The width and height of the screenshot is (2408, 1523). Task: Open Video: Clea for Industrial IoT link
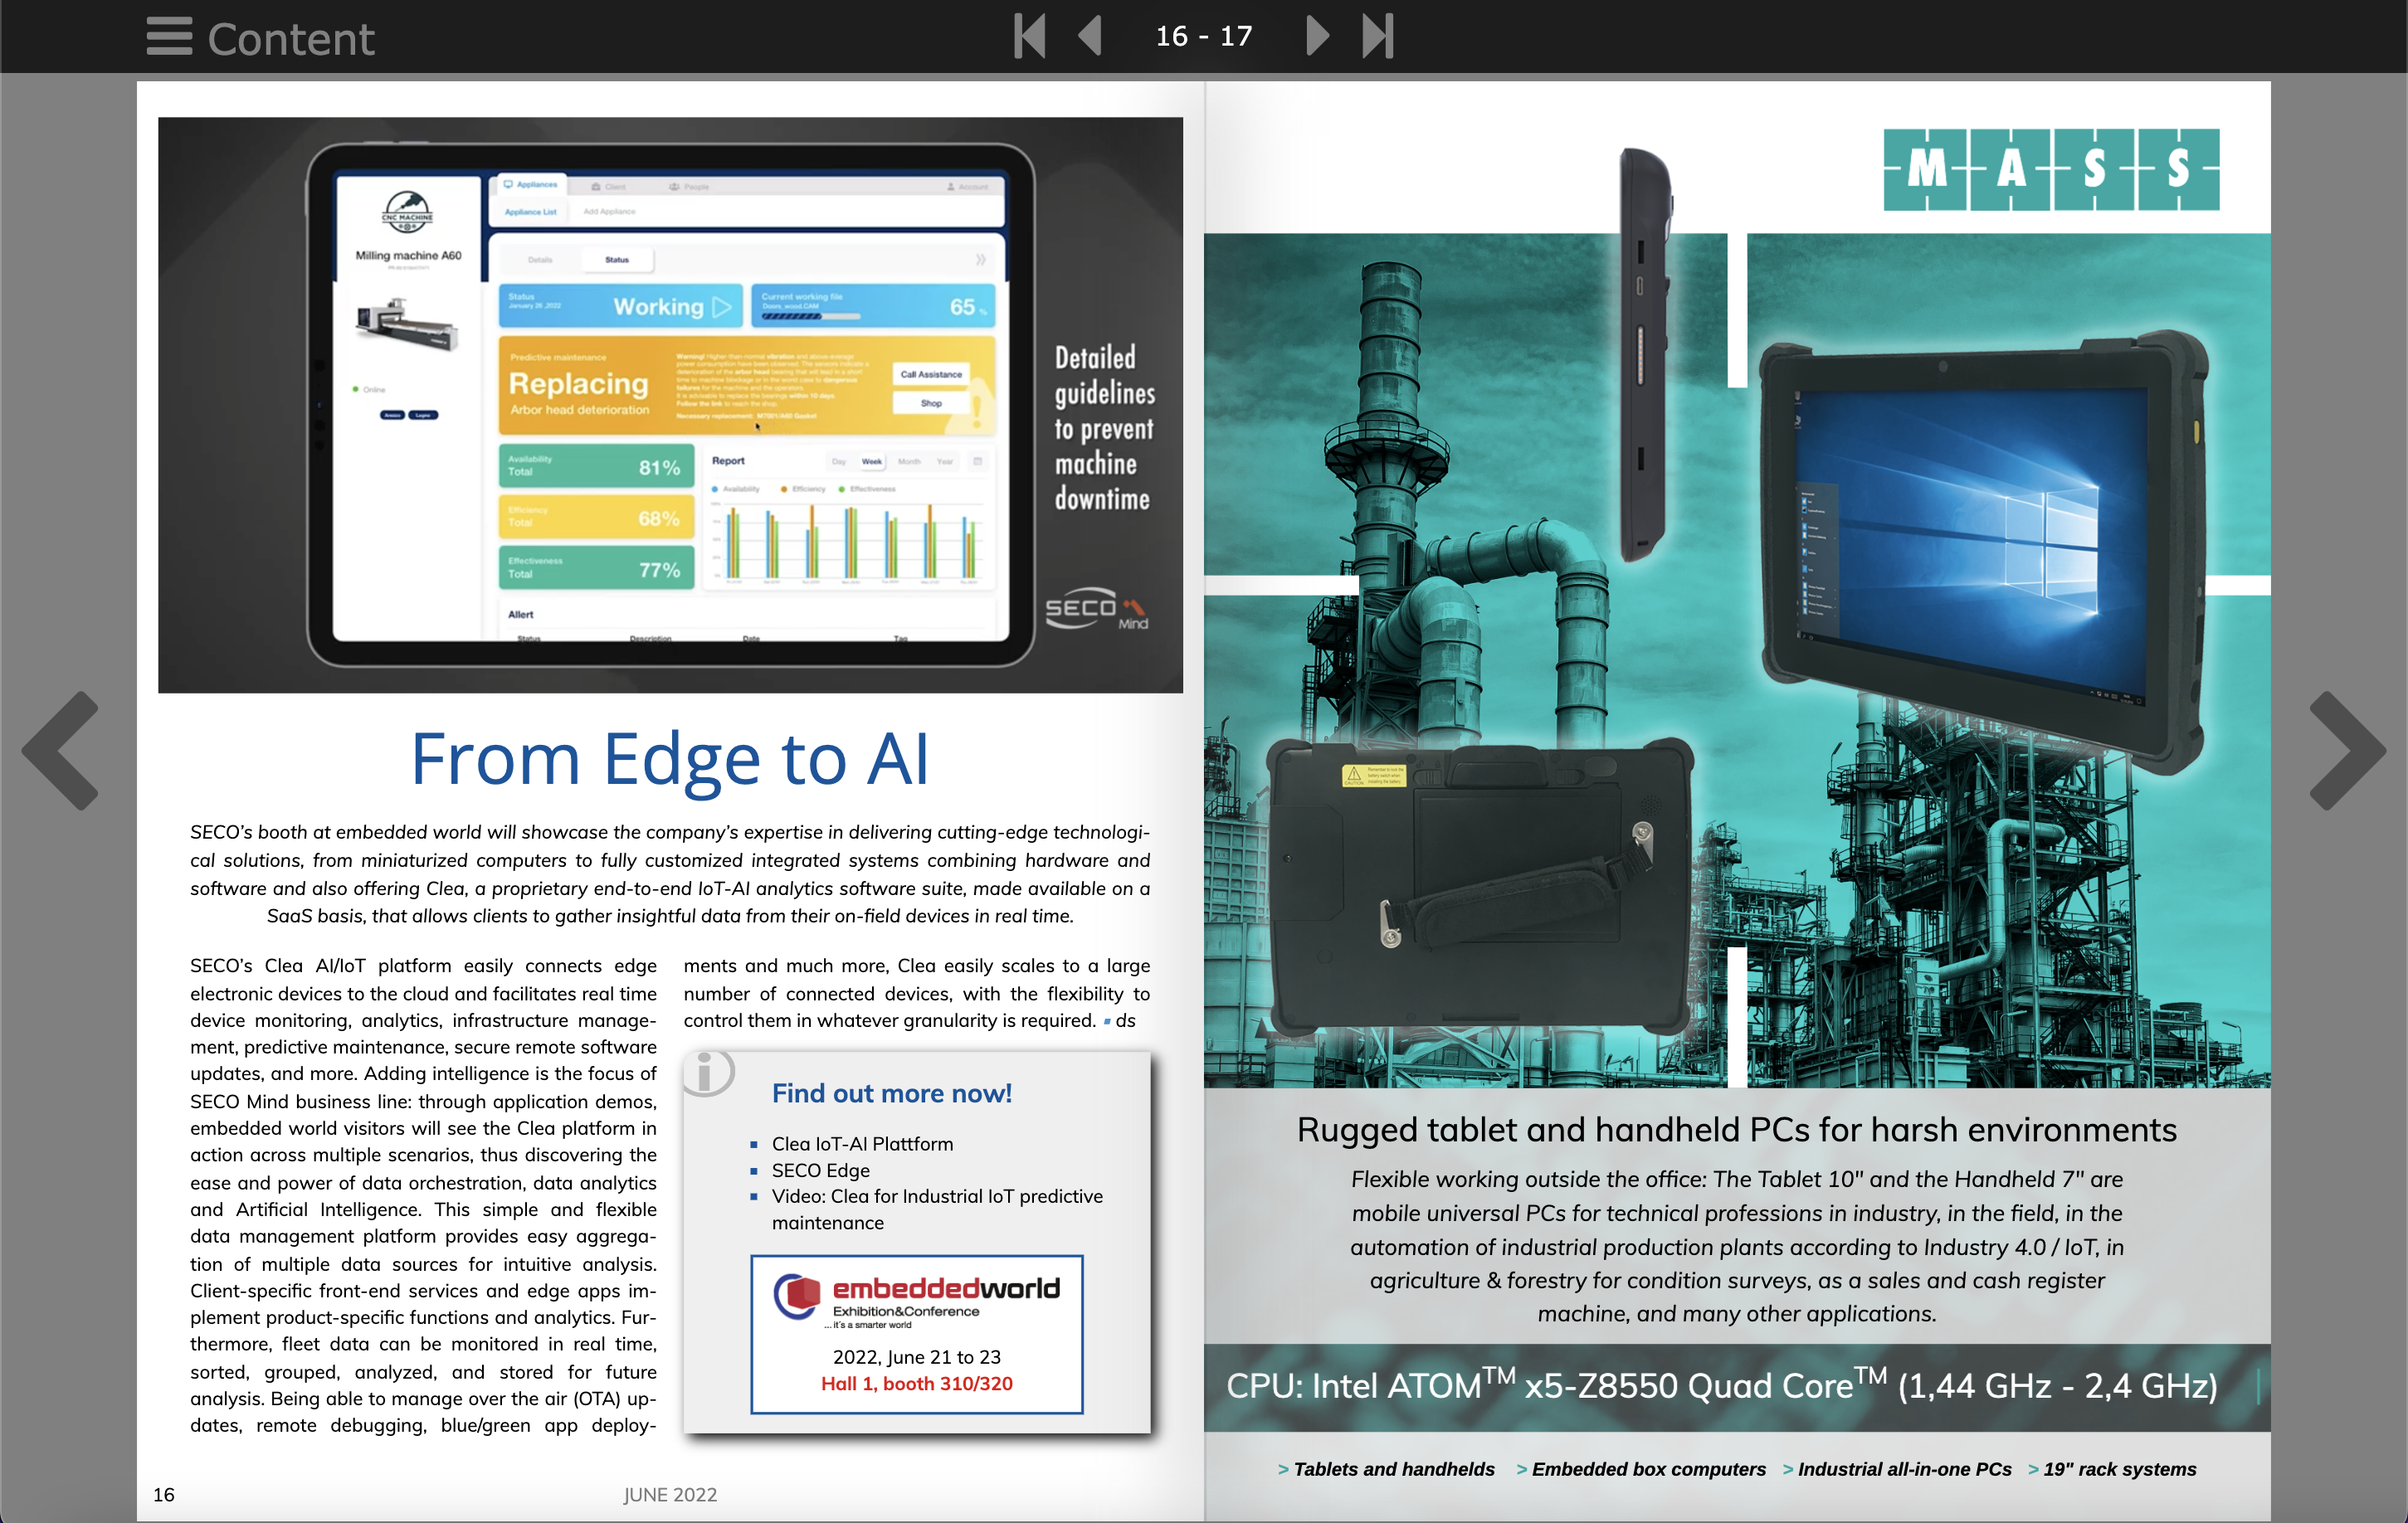tap(937, 1209)
